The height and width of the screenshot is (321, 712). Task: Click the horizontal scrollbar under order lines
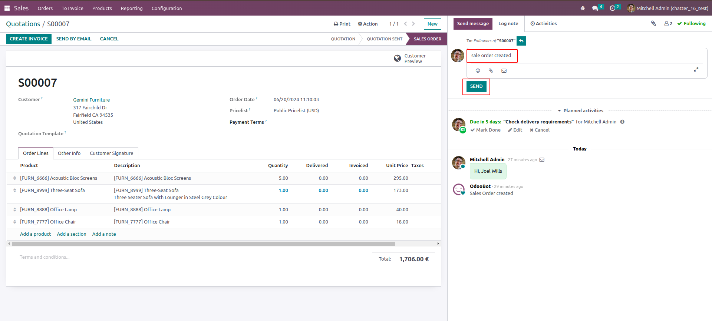(x=203, y=244)
